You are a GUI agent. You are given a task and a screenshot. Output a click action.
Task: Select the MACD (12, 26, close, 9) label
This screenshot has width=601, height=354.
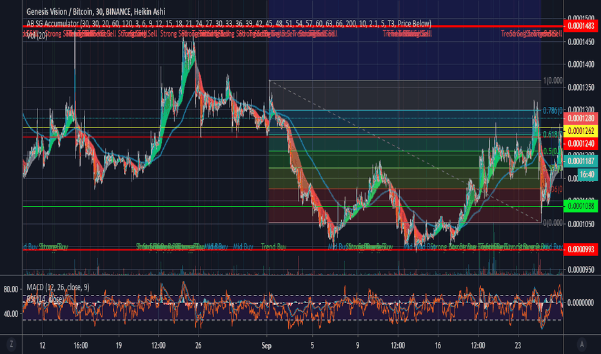pos(58,288)
